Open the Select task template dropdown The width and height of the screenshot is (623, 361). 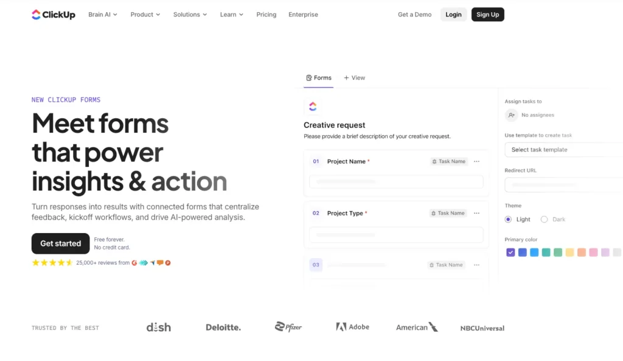(566, 149)
